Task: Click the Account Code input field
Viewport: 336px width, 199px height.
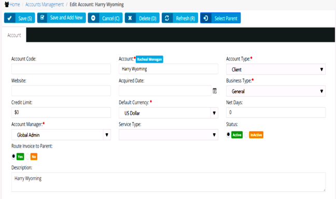Action: [x=61, y=69]
